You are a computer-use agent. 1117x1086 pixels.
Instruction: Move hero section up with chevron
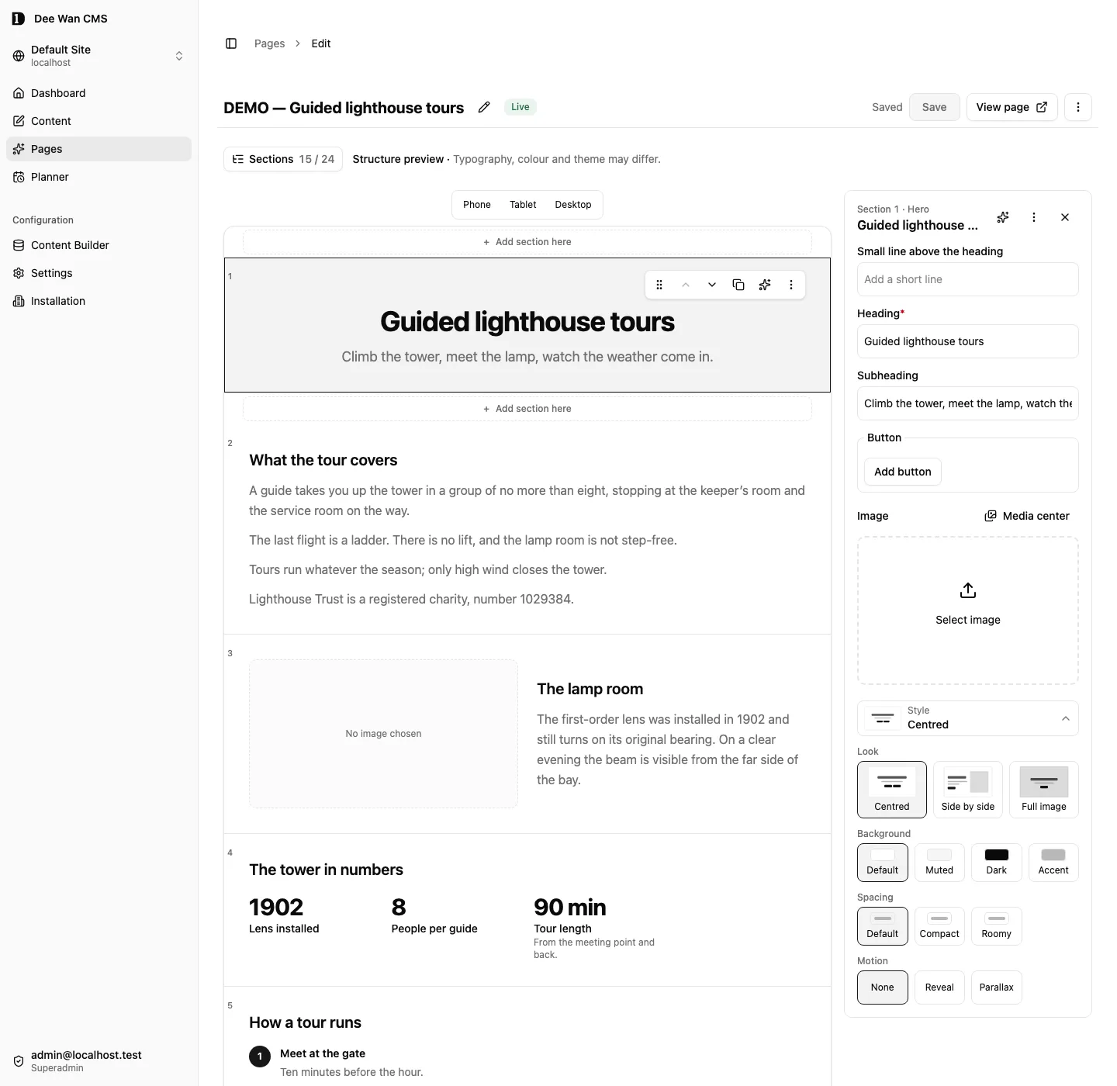(686, 285)
